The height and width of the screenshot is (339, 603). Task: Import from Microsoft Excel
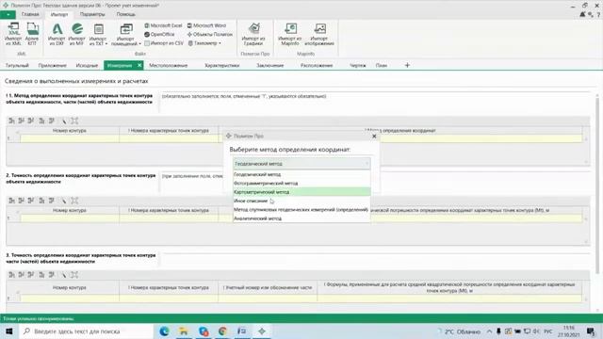(163, 25)
